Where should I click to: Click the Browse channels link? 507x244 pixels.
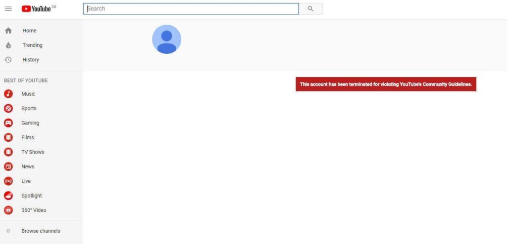point(41,231)
